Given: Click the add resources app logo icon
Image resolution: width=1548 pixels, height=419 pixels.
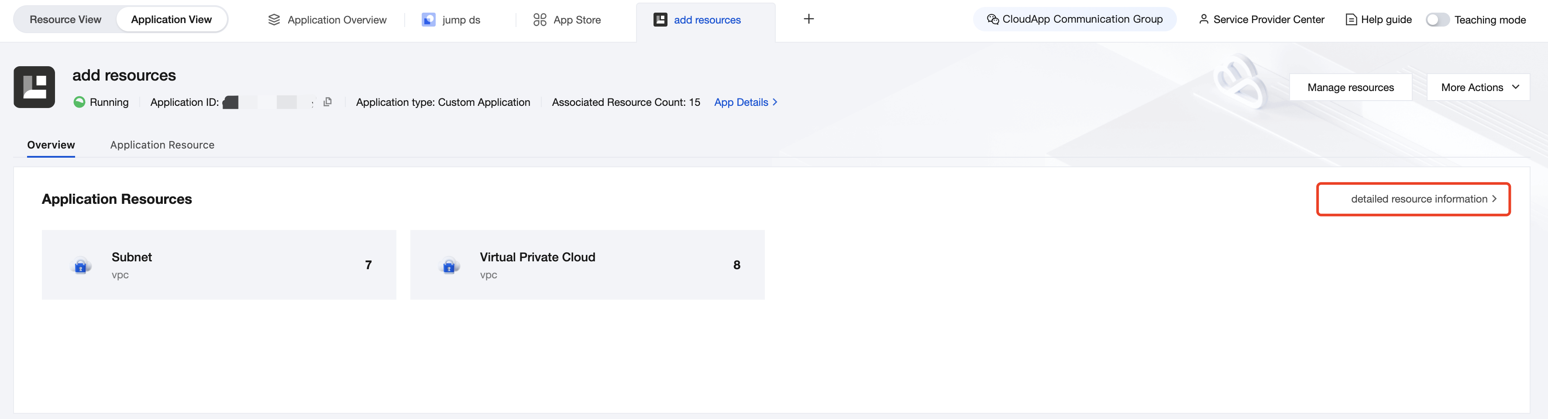Looking at the screenshot, I should pos(34,87).
